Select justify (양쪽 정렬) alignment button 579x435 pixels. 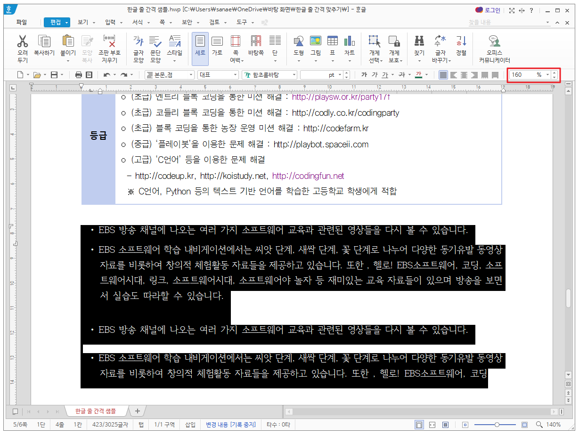pos(443,75)
